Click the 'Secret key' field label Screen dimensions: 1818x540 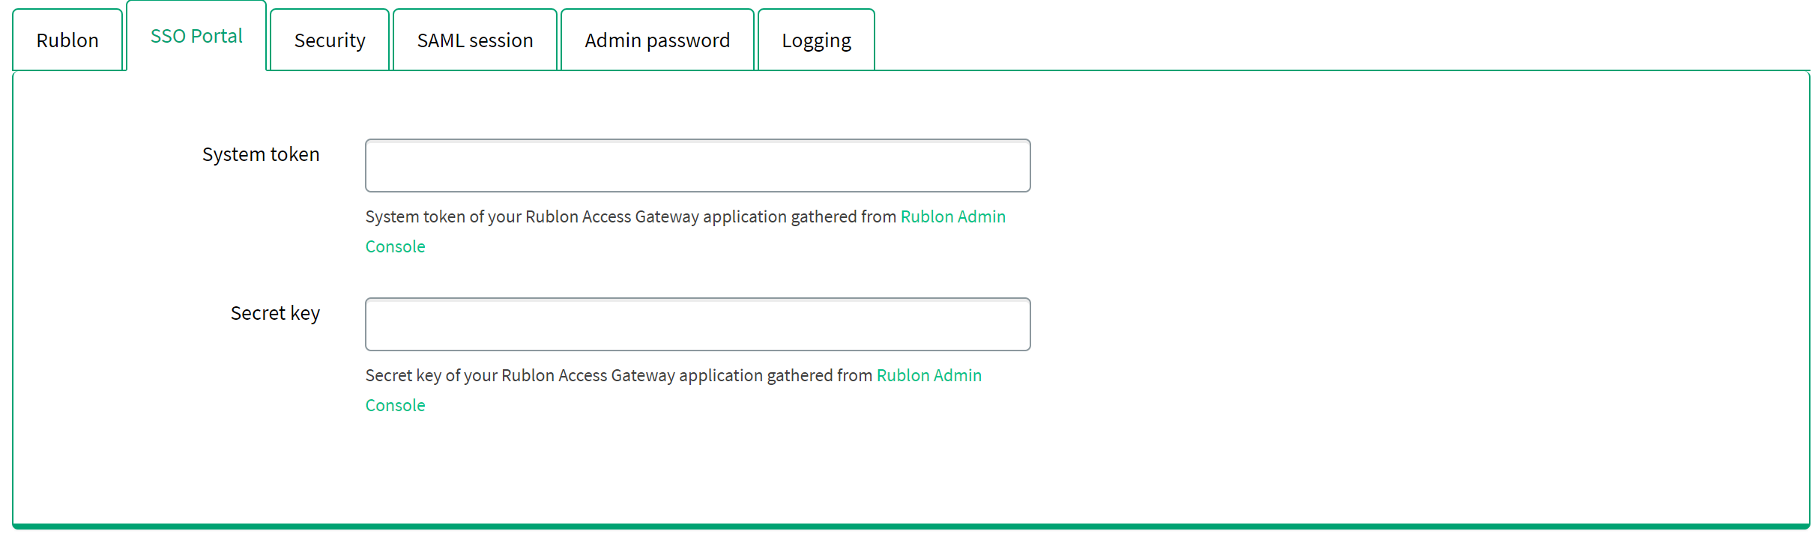pos(275,313)
